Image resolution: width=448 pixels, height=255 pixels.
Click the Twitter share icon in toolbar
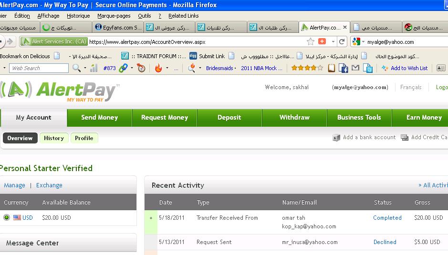368,68
